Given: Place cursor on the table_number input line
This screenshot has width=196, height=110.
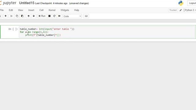Looking at the screenshot, I should pyautogui.click(x=47, y=29).
